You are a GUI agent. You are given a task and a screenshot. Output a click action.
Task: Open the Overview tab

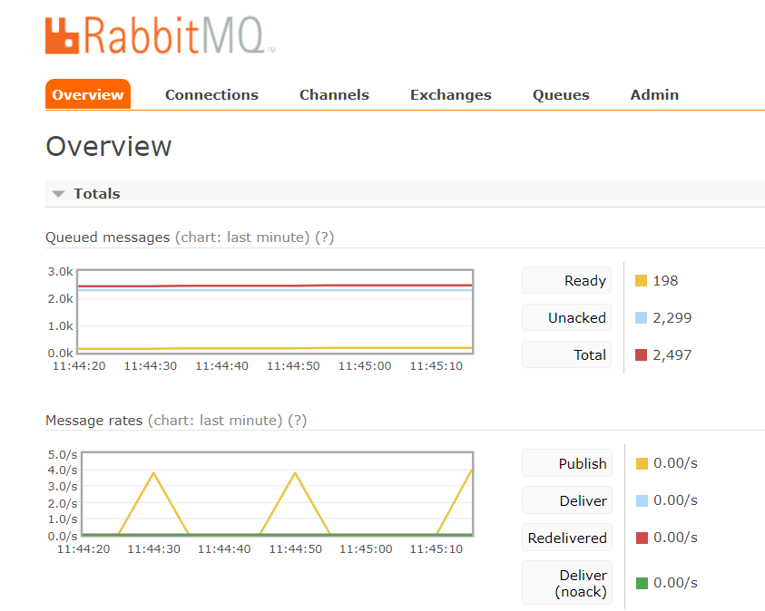point(88,94)
